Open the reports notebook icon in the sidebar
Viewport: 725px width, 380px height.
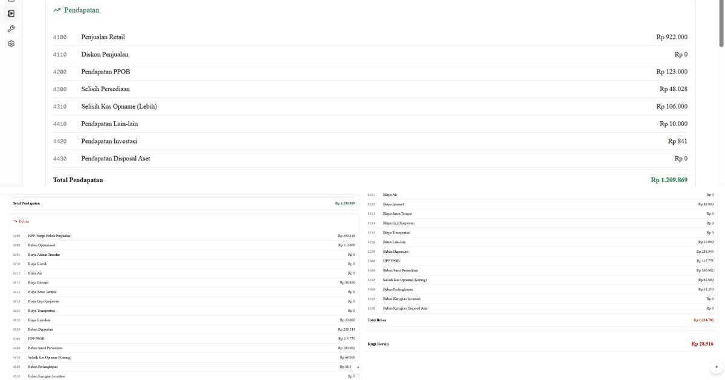pos(11,13)
